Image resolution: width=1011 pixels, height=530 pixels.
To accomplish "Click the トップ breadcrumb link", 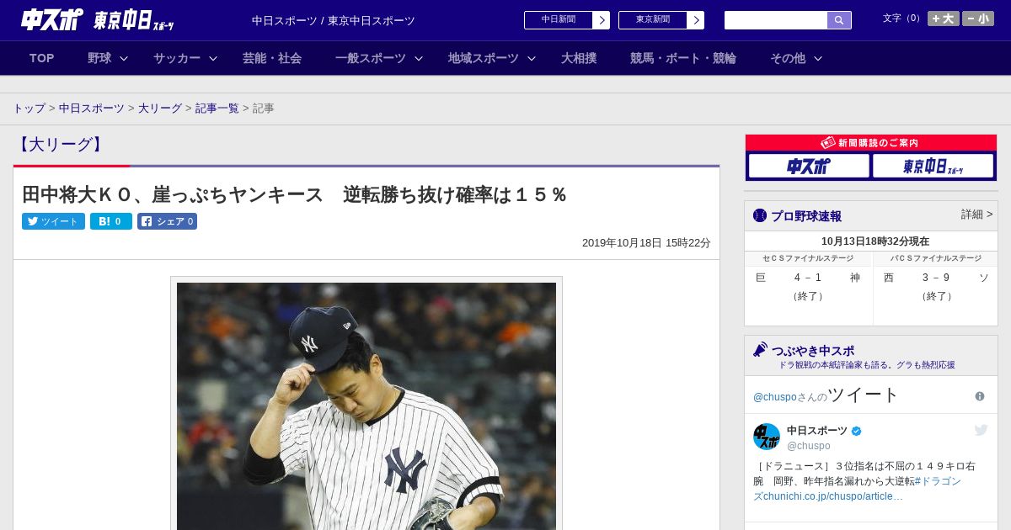I will [x=29, y=109].
